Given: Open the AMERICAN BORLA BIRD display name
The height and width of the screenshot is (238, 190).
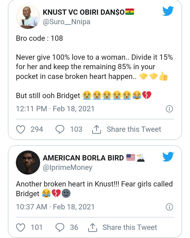Looking at the screenshot, I should (x=83, y=158).
